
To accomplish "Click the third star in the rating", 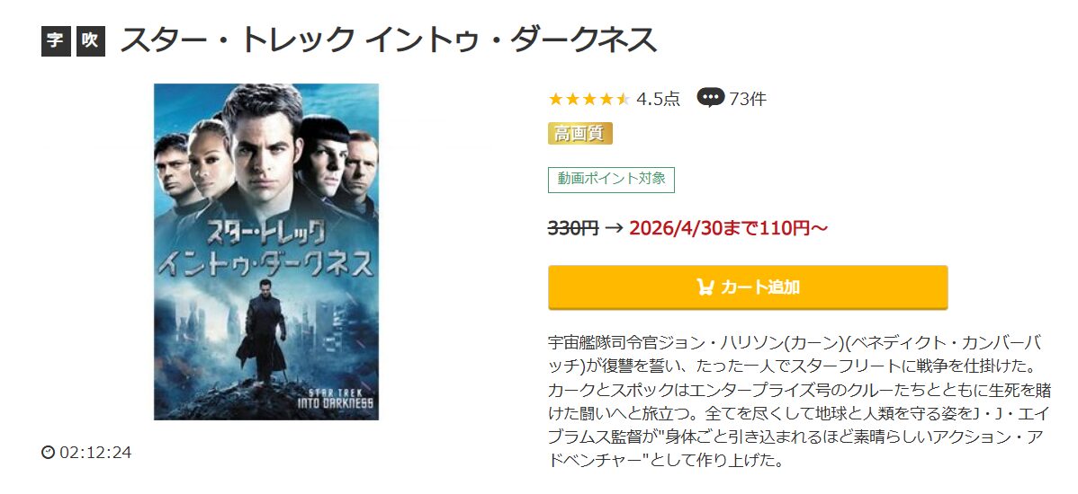I will coord(589,100).
